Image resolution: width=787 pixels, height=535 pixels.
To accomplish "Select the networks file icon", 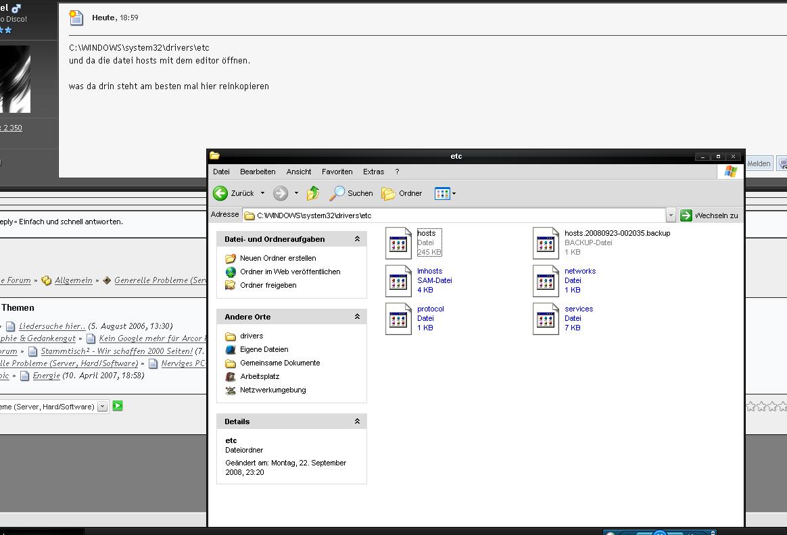I will (546, 280).
